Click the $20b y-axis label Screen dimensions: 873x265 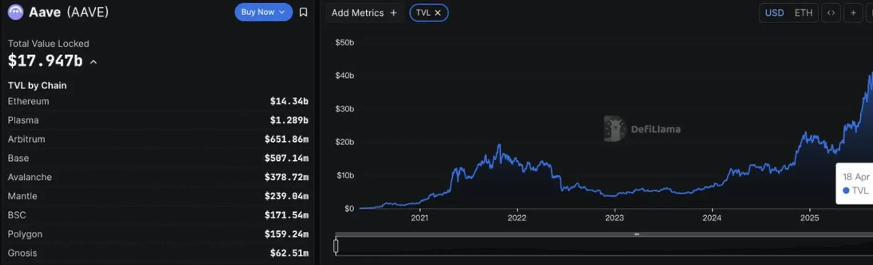click(x=344, y=142)
